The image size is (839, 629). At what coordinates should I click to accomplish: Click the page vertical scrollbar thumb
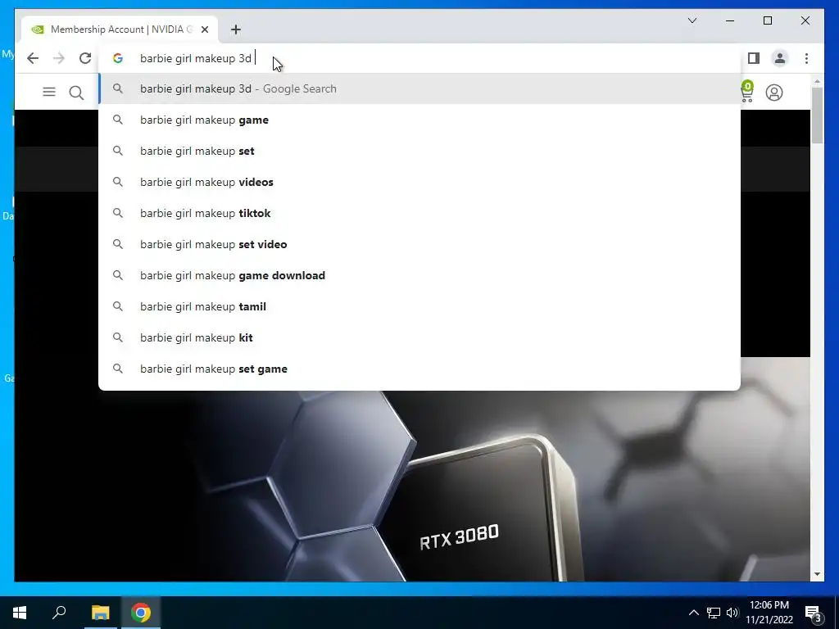pos(817,115)
